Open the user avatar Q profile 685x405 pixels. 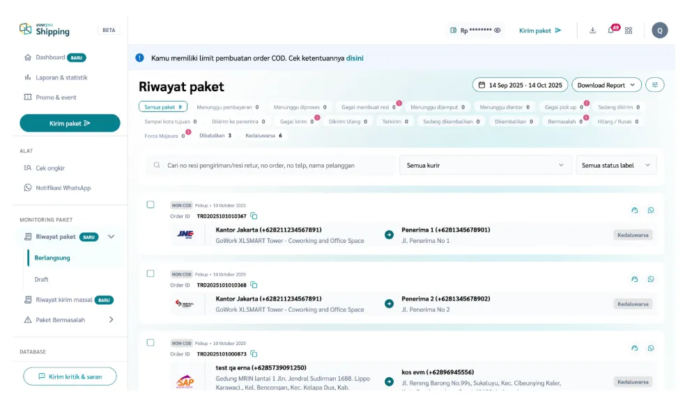[659, 30]
